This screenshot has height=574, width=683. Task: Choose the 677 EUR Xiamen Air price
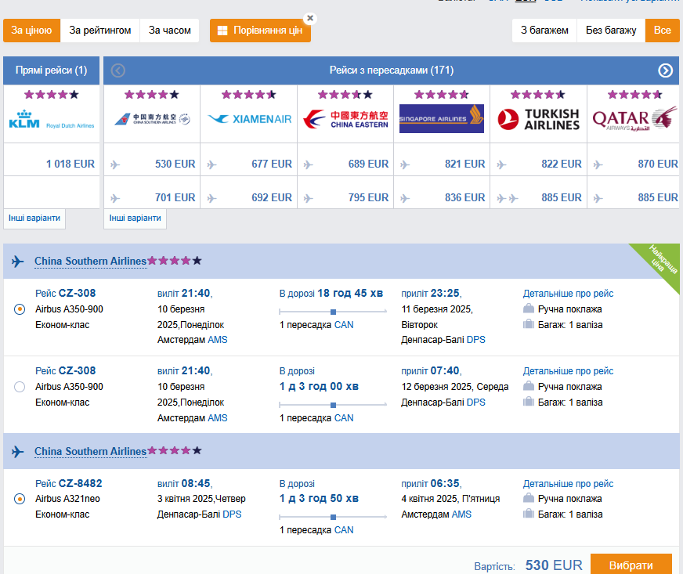pyautogui.click(x=272, y=164)
